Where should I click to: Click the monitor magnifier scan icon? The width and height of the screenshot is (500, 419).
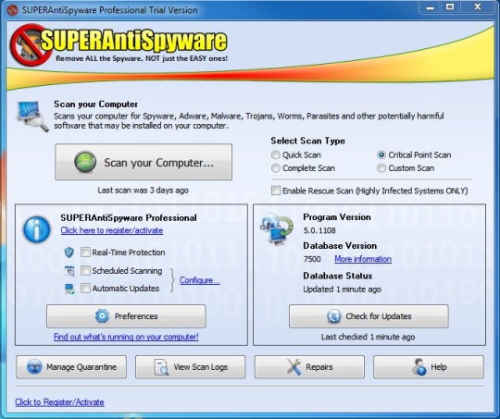coord(32,116)
